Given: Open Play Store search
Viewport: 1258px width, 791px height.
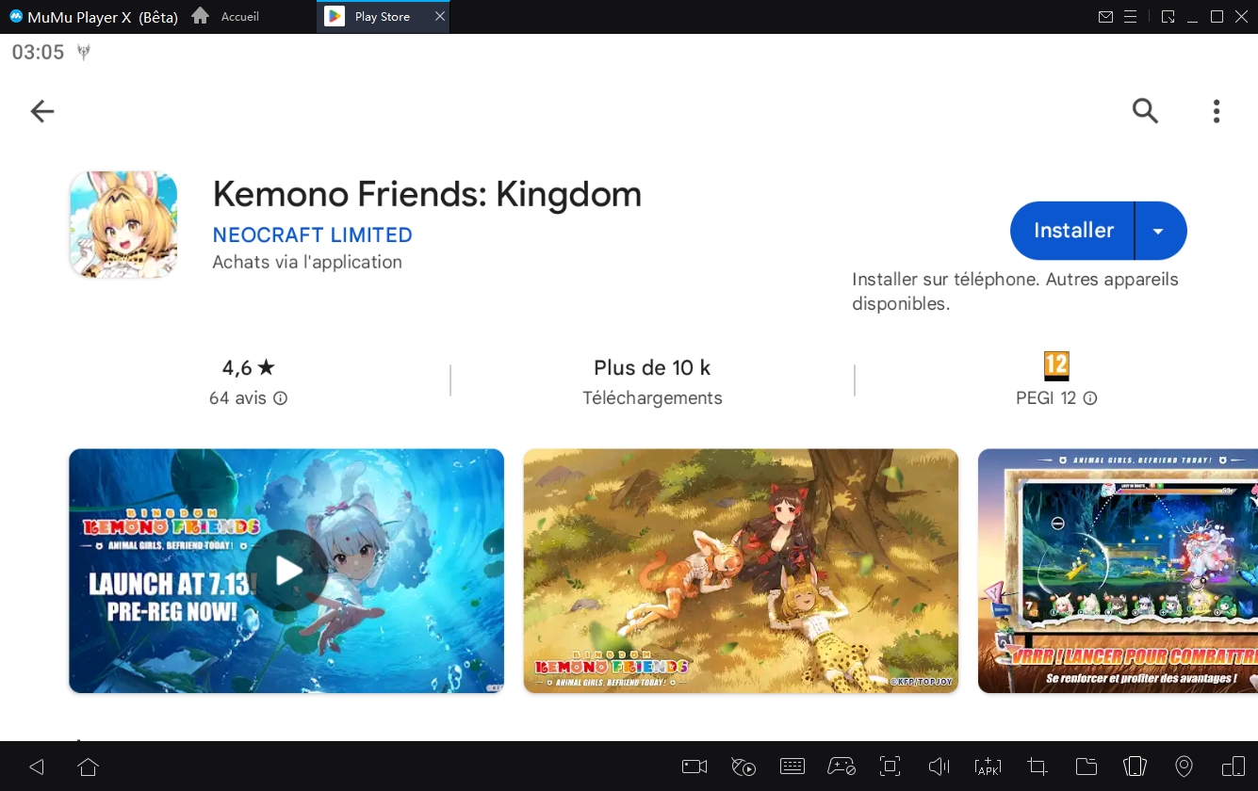Looking at the screenshot, I should click(1145, 110).
